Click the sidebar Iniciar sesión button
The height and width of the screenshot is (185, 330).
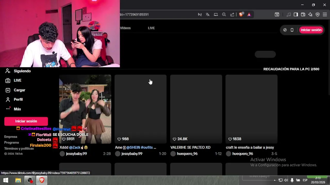[x=26, y=121]
